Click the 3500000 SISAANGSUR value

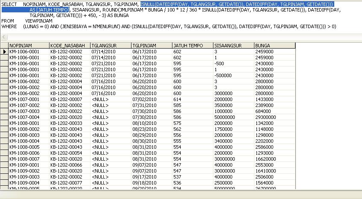[x=234, y=105]
